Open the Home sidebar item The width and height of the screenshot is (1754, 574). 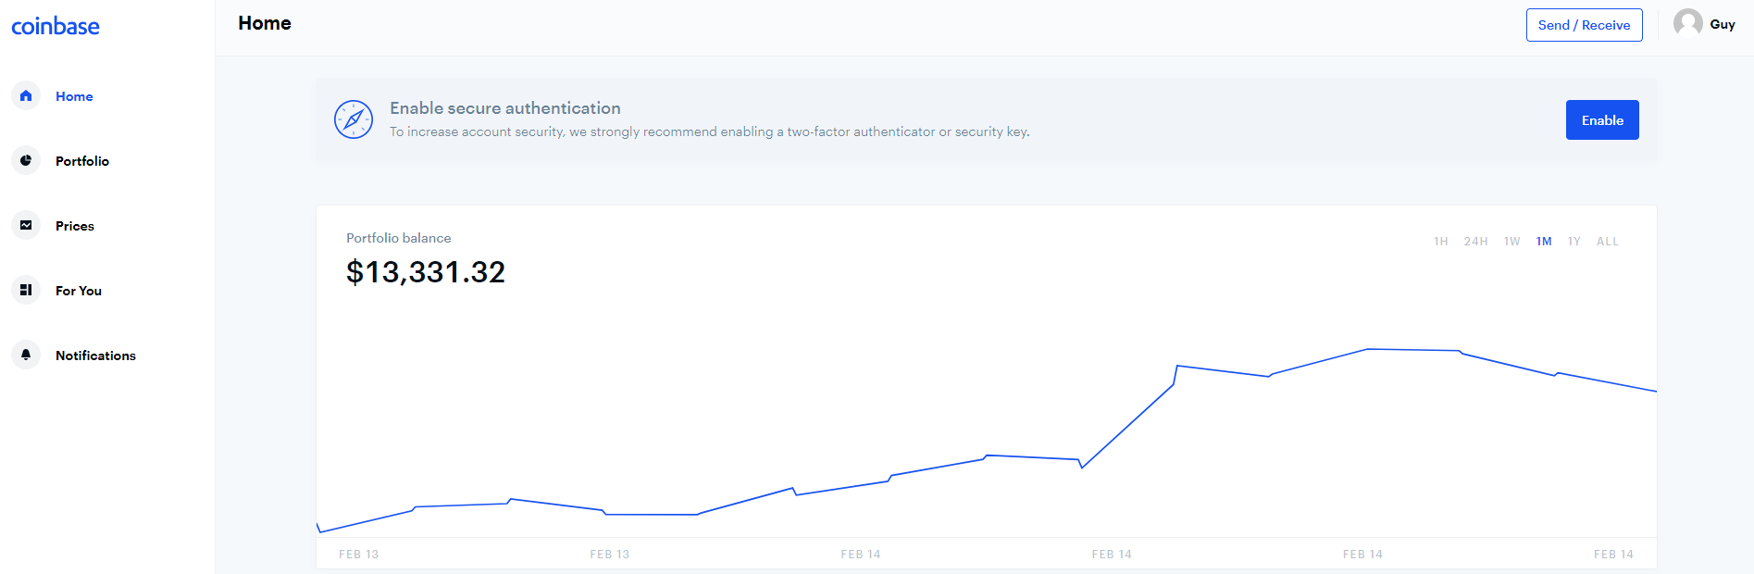click(74, 96)
